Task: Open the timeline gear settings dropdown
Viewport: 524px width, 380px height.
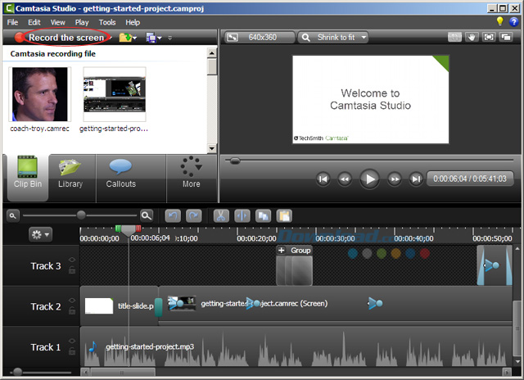Action: (x=40, y=234)
